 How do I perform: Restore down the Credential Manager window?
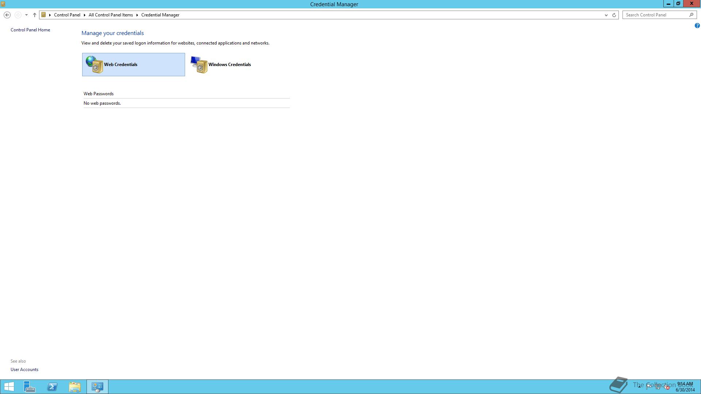(678, 4)
